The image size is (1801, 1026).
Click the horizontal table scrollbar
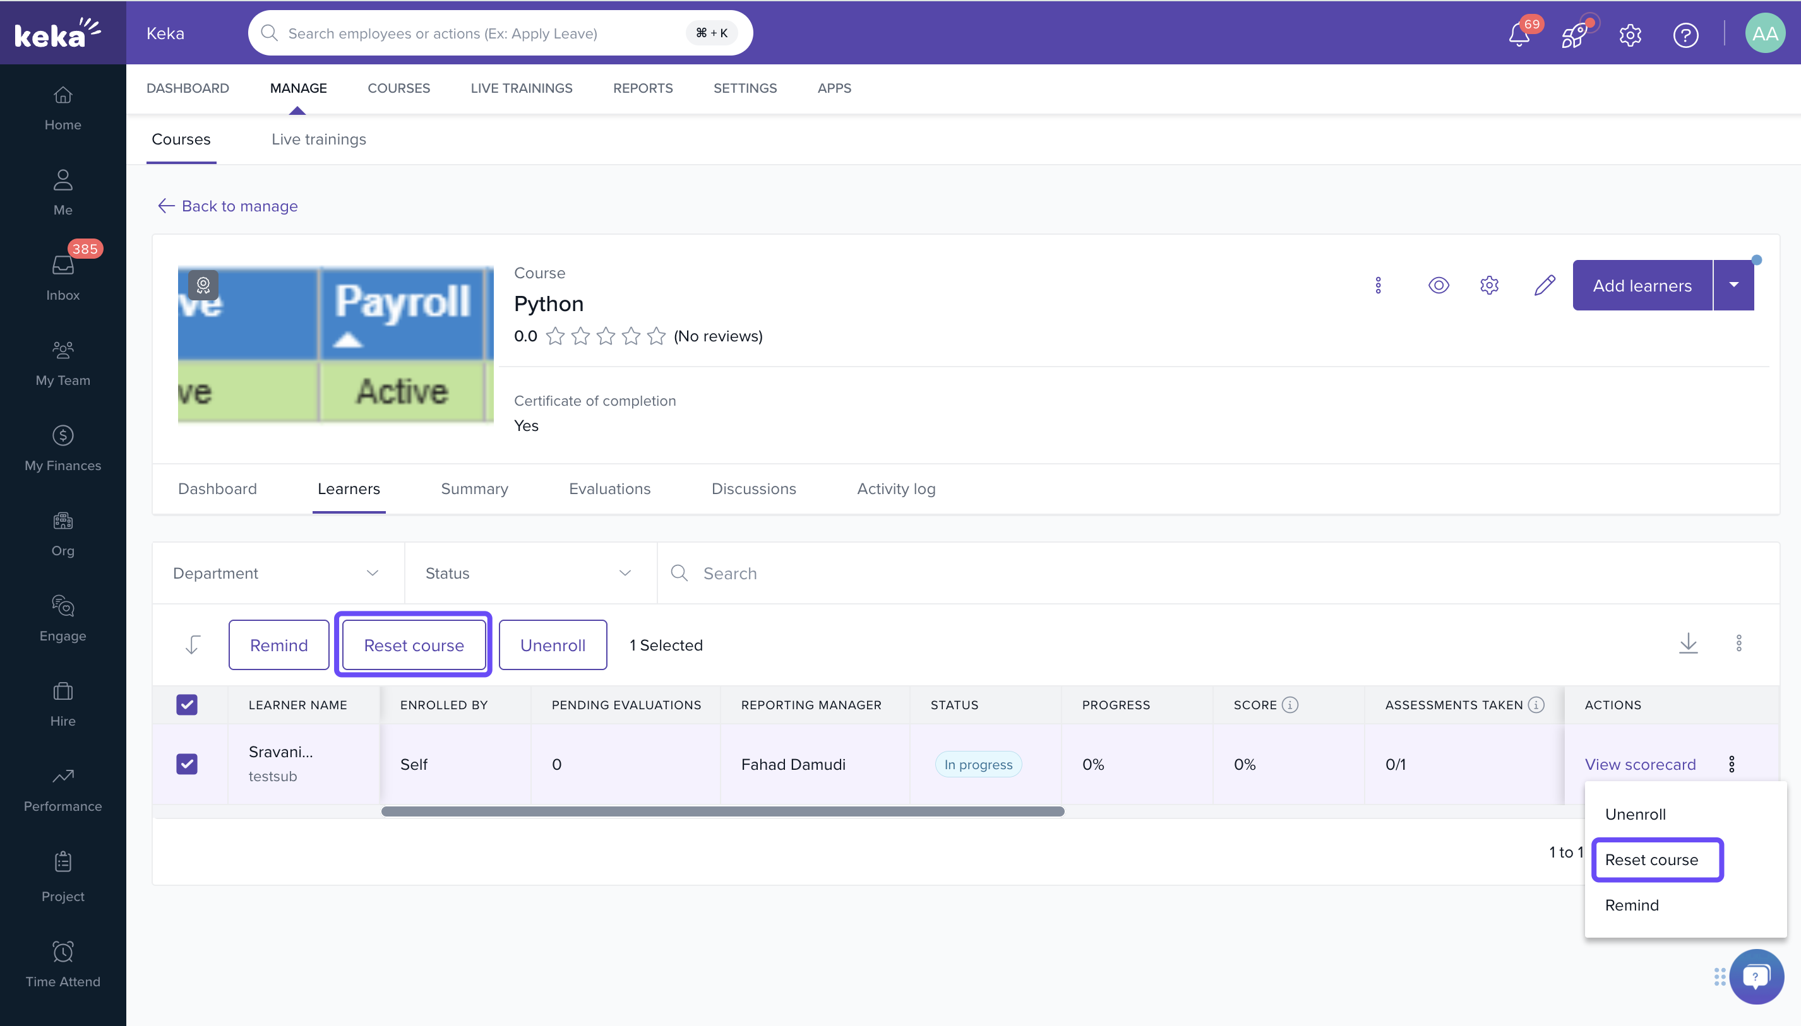point(722,811)
